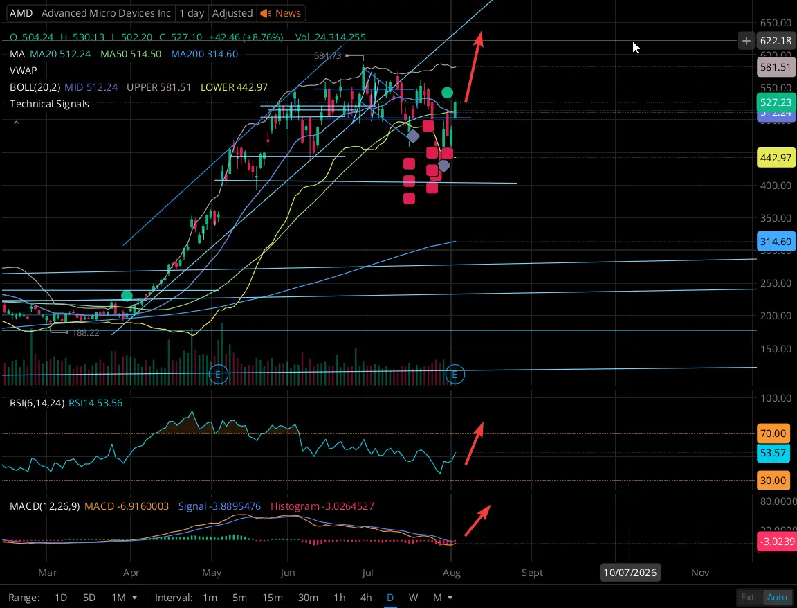
Task: Click the 584.73 high price annotation
Action: pyautogui.click(x=328, y=55)
